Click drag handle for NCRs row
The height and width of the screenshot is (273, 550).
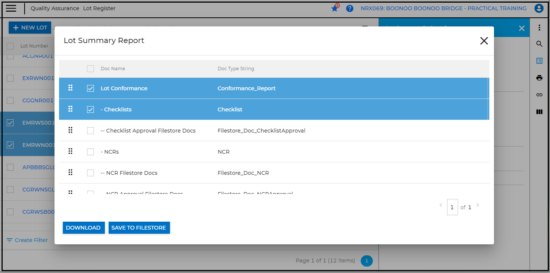[x=70, y=151]
